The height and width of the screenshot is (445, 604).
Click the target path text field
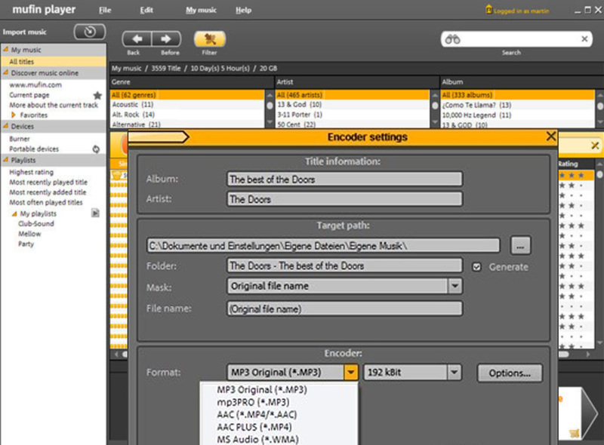coord(323,246)
